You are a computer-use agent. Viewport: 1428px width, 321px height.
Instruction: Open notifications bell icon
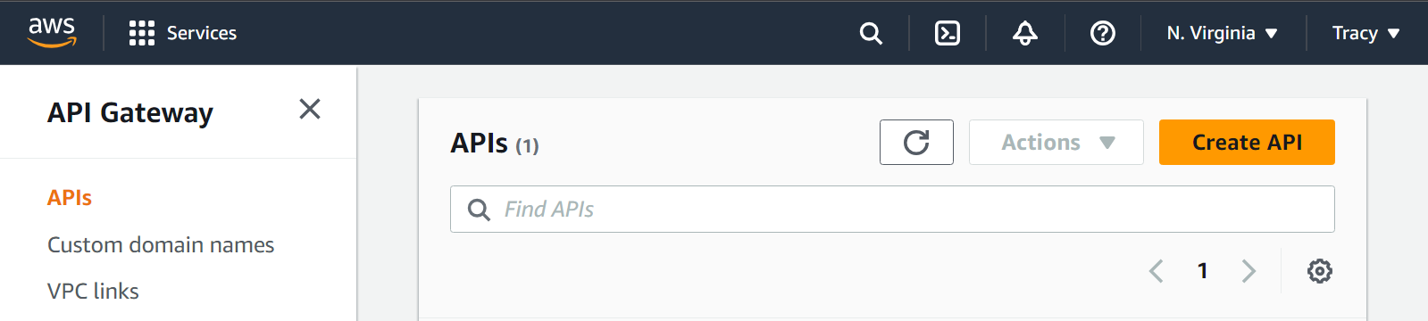point(1025,33)
